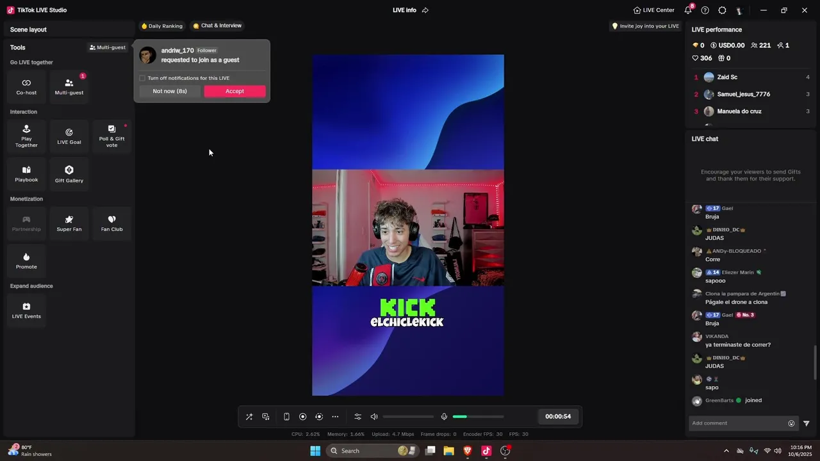Screen dimensions: 820x461
Task: Click the USD0.00 earnings stat
Action: (727, 45)
